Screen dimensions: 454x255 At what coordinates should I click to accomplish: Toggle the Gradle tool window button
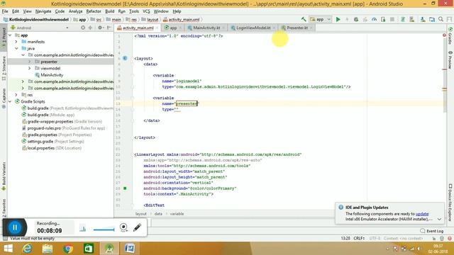[x=450, y=36]
